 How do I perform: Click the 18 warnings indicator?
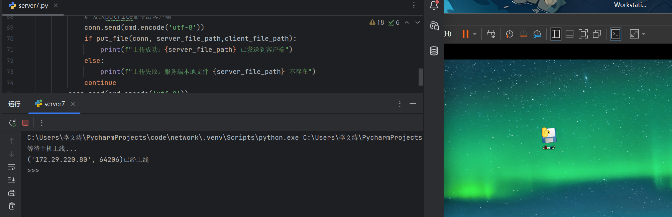(x=377, y=22)
